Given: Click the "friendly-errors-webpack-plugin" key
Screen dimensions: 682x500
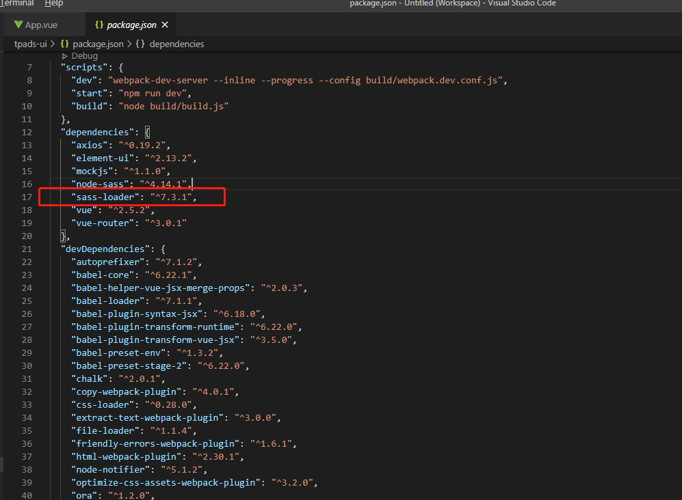Looking at the screenshot, I should pos(155,444).
